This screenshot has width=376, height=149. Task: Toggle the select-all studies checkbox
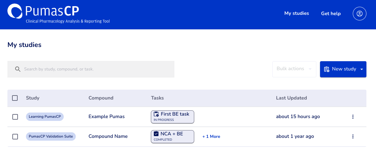[x=15, y=98]
